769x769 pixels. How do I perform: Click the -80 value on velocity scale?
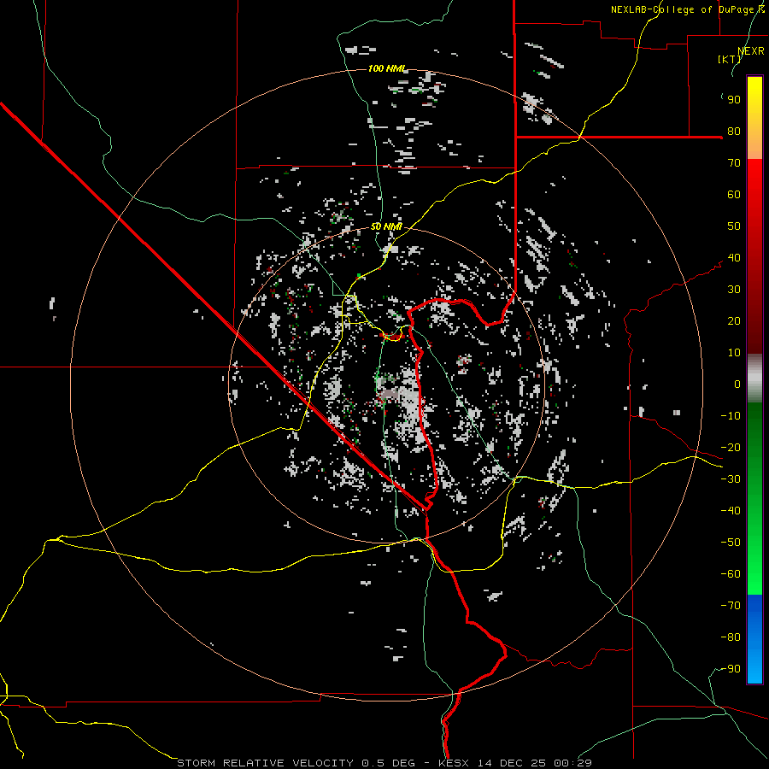click(731, 637)
